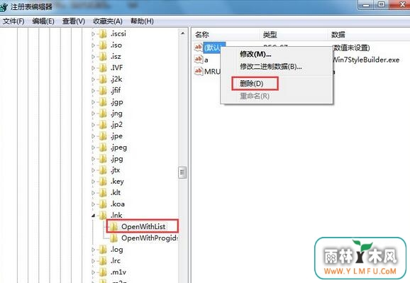Choose 修改(M)... from the context menu
The width and height of the screenshot is (410, 283).
coord(255,54)
